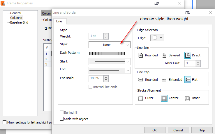Select Columns in Frame Properties tree
Screen dimensions: 215x134
click(x=16, y=18)
